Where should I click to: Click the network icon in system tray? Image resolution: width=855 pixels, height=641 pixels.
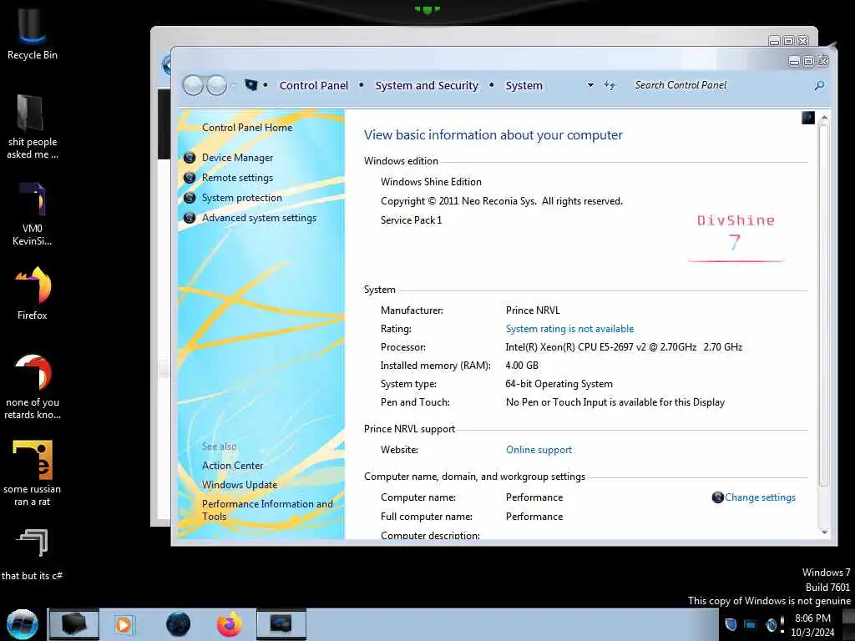(751, 624)
